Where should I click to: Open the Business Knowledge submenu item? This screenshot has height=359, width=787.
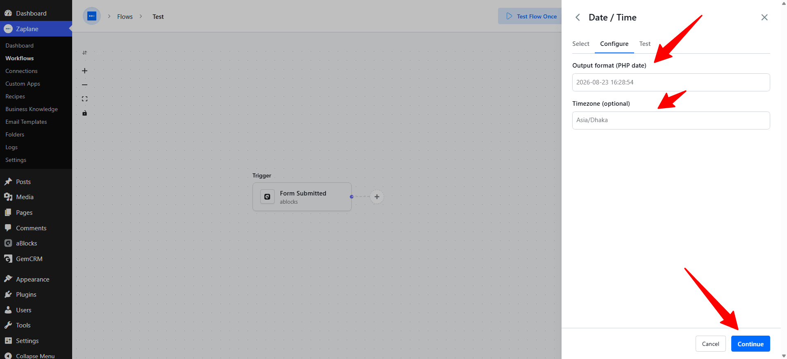(x=32, y=109)
